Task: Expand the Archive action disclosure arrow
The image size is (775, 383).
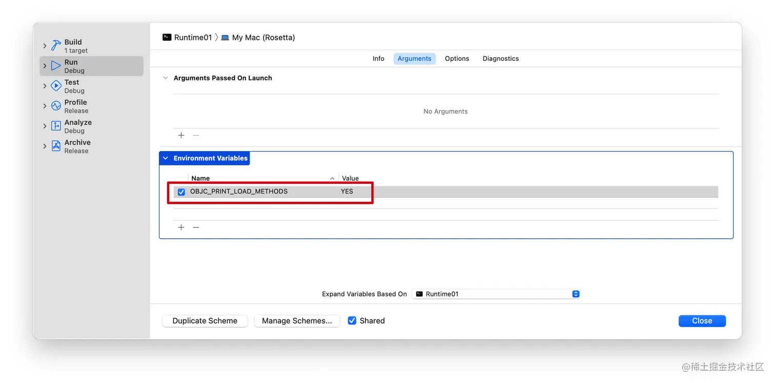Action: pyautogui.click(x=45, y=146)
